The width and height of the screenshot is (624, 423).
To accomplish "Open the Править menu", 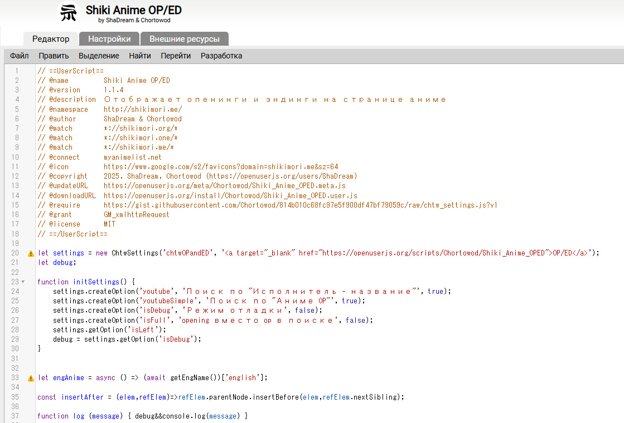I will click(54, 56).
